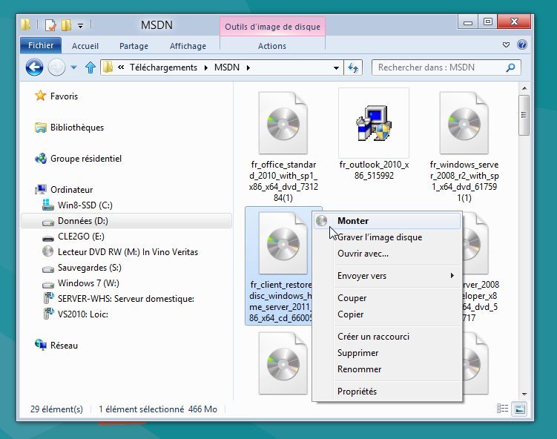Click Téléchargements in the address breadcrumb

tap(163, 67)
